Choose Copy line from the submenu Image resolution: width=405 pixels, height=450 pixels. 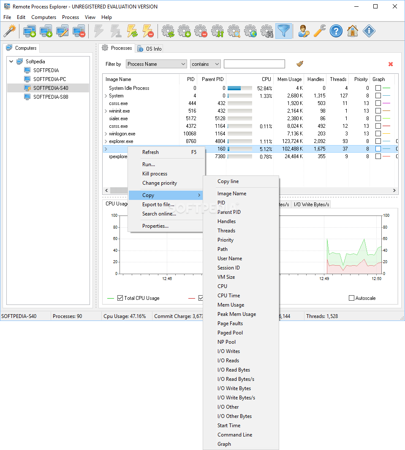point(228,181)
